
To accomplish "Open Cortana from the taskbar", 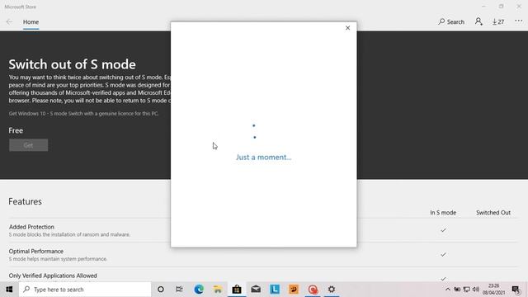I will tap(161, 290).
